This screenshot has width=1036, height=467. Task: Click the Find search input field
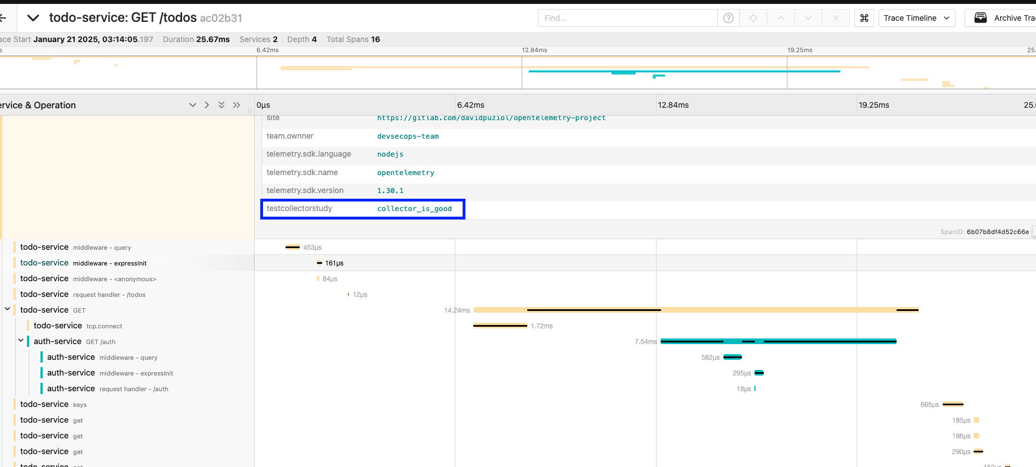coord(627,18)
